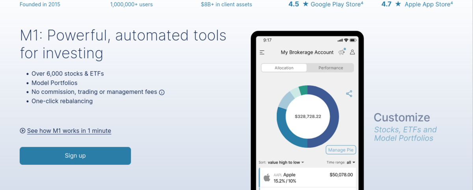This screenshot has height=190, width=473.
Task: Click the Model Portfolios bullet
Action: (54, 83)
